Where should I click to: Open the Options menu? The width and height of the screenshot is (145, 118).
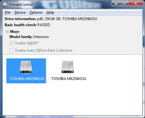coord(36,12)
